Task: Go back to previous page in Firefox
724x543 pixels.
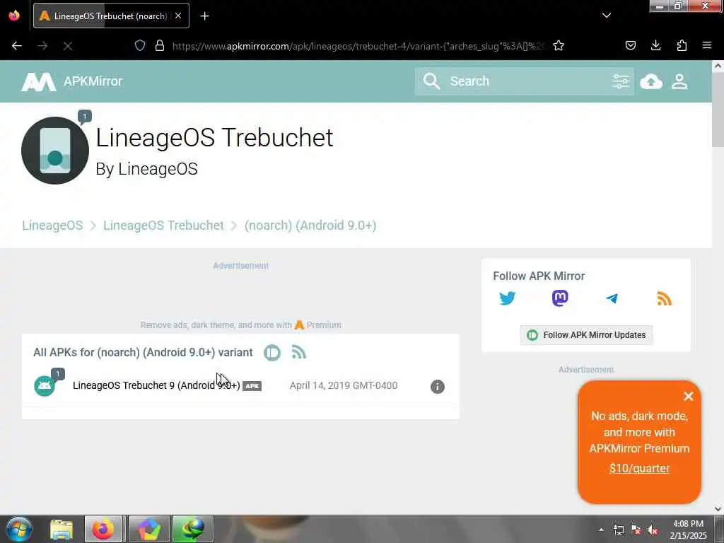Action: (17, 46)
